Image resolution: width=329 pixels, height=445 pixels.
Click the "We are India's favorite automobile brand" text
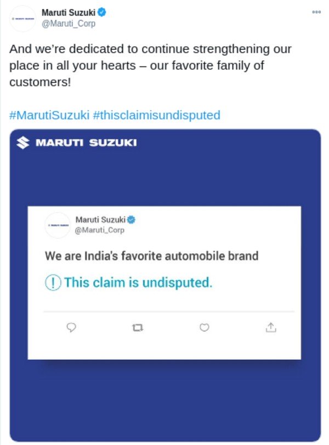pos(151,256)
